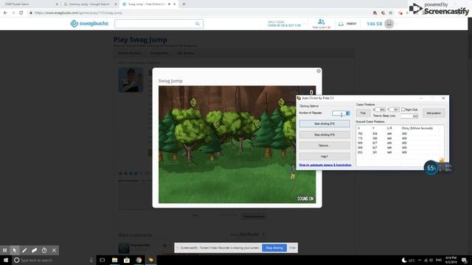Viewport: 472px width, 265px height.
Task: Open the automate mouse & keystrokes link
Action: pyautogui.click(x=325, y=165)
